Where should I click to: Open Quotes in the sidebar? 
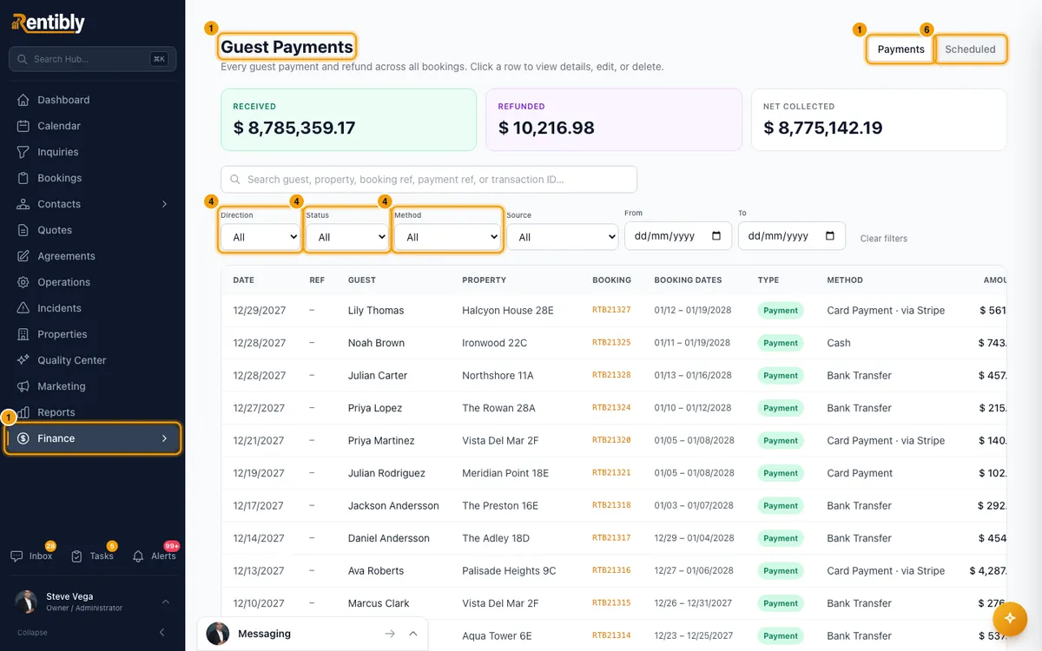click(x=92, y=230)
